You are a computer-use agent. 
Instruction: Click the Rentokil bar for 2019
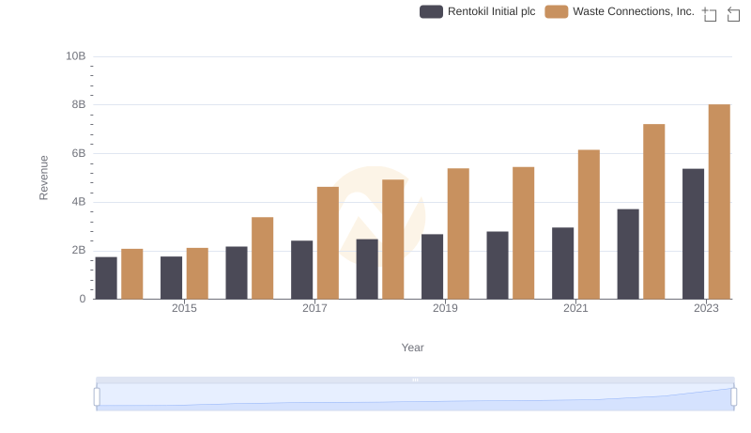pos(433,267)
